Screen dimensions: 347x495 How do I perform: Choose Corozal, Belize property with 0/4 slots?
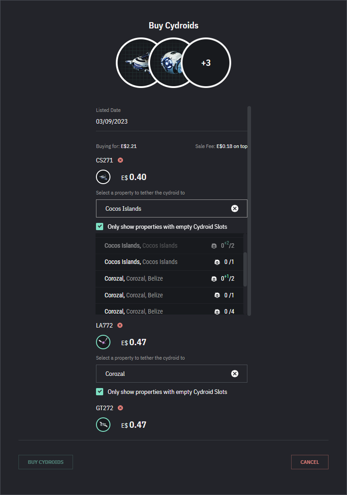[x=169, y=311]
